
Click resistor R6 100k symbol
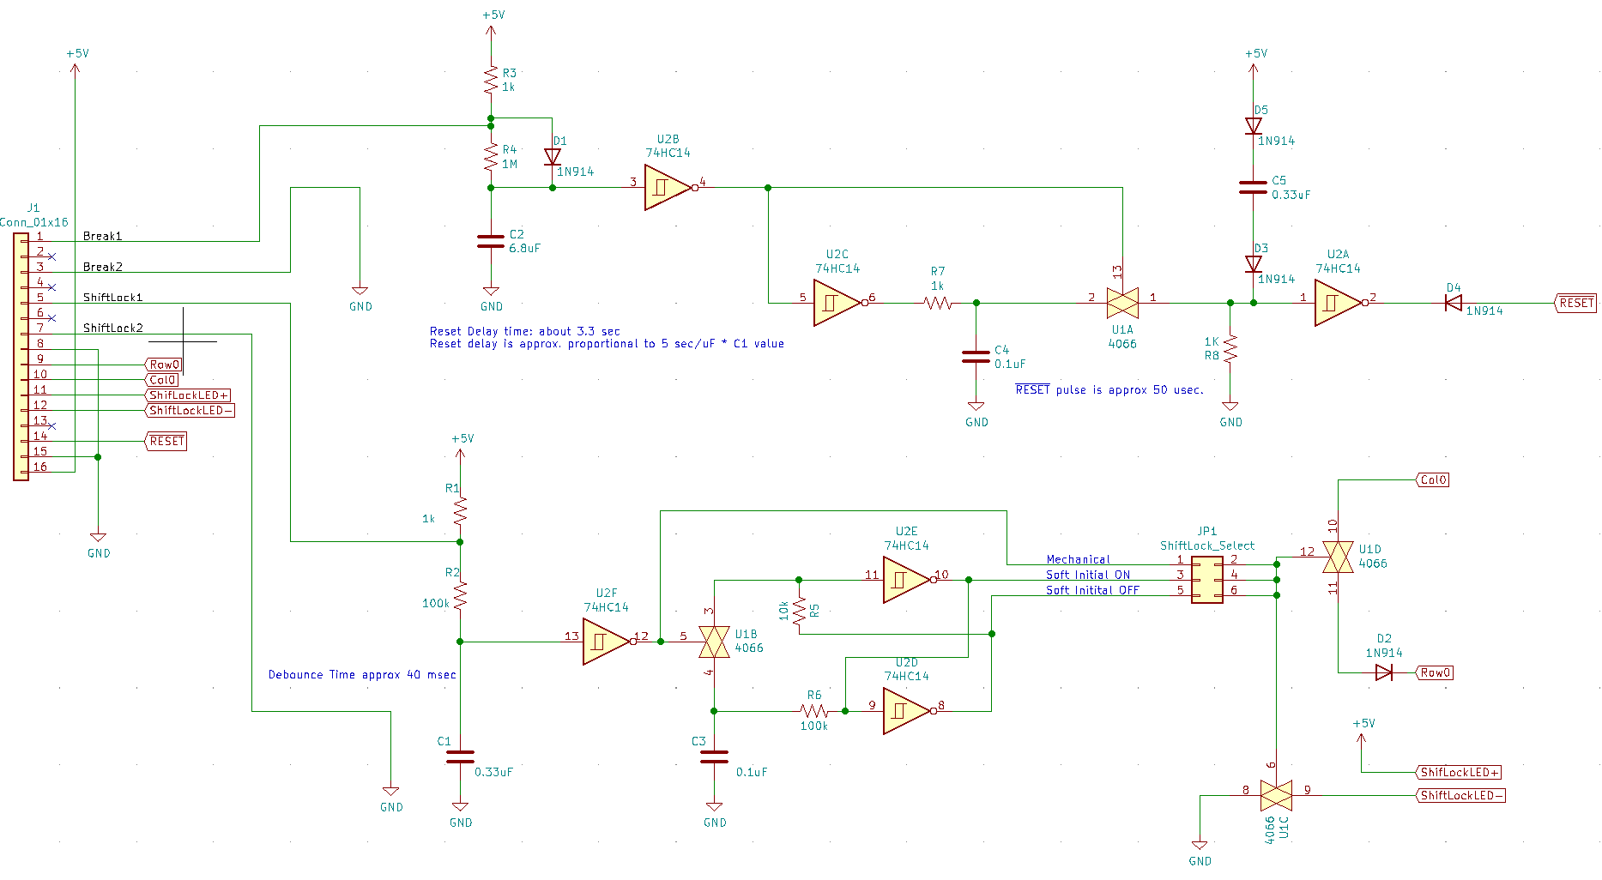click(x=814, y=711)
